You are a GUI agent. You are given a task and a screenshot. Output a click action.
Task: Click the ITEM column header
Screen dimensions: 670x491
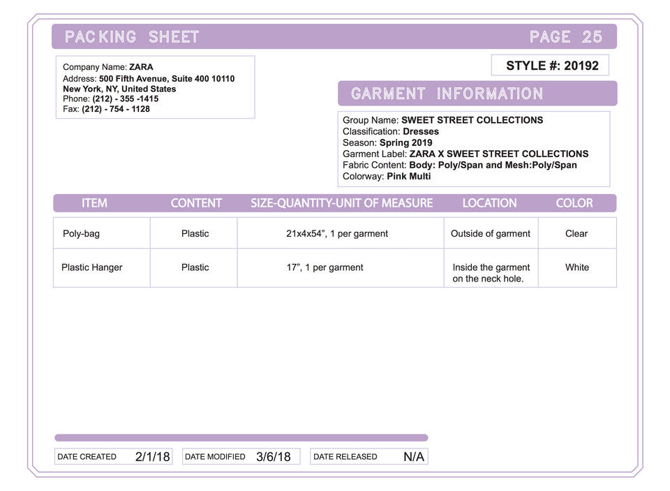[x=94, y=203]
